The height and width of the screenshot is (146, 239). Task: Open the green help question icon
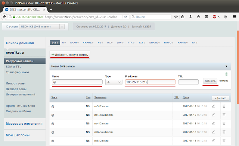point(227,74)
